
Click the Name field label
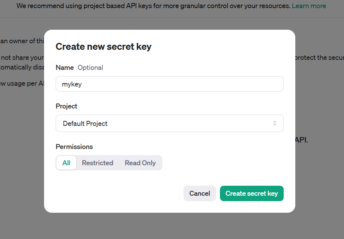(x=64, y=68)
